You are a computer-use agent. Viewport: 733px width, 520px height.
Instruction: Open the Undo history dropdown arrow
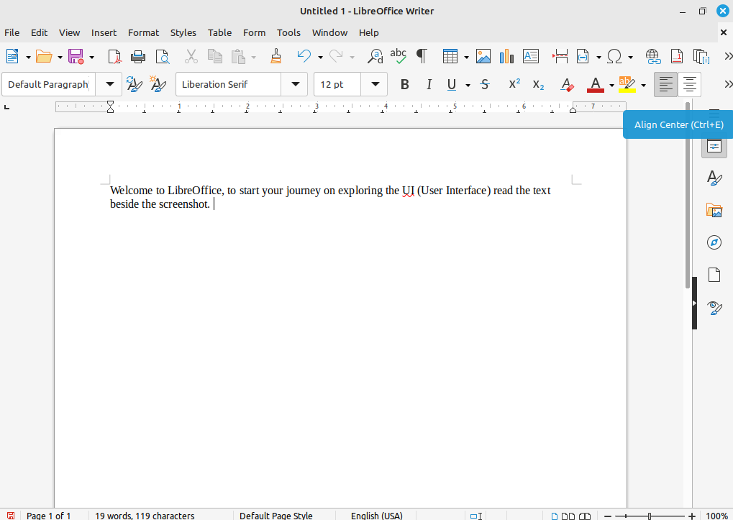tap(320, 58)
